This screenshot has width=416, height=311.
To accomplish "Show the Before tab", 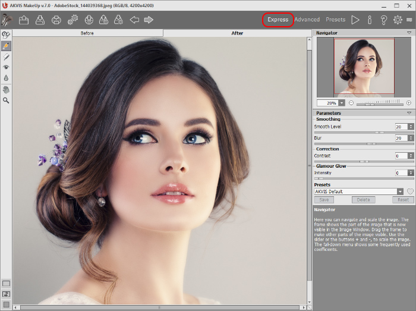I will click(87, 33).
